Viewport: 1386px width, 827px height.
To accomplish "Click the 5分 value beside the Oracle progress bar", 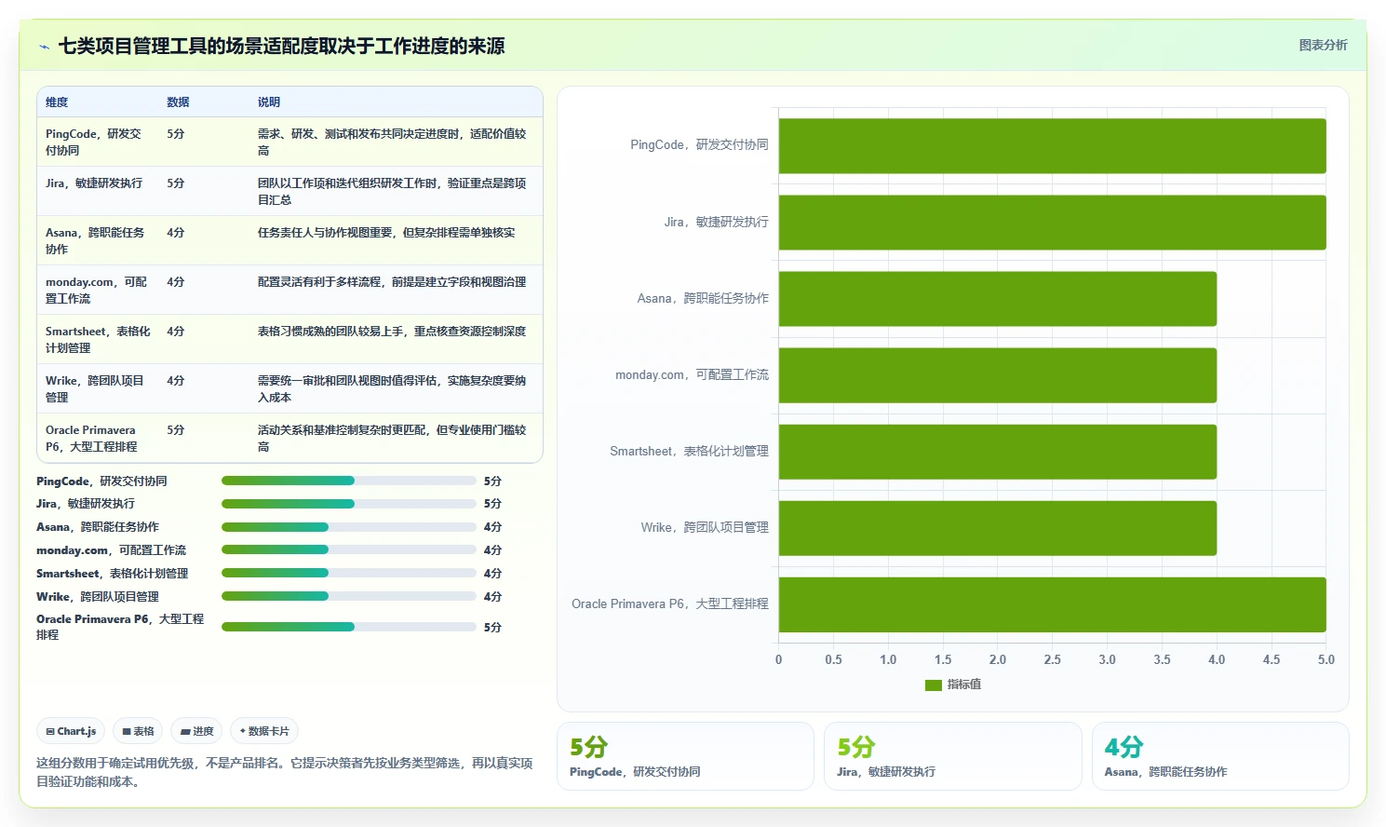I will (x=492, y=628).
